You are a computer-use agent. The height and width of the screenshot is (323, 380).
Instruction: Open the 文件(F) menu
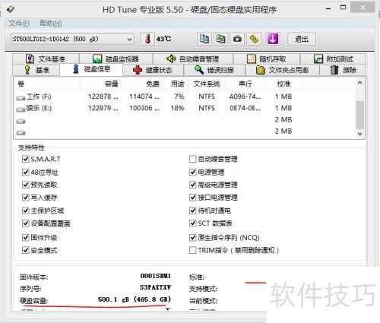click(19, 24)
